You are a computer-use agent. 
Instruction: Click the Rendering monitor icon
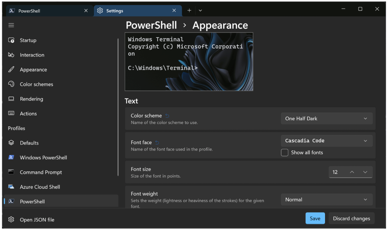coord(11,99)
